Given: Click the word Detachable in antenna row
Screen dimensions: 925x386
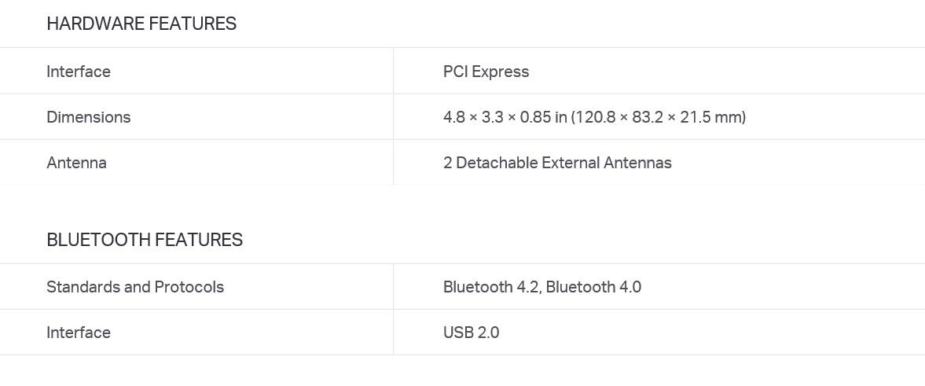Looking at the screenshot, I should (x=497, y=162).
